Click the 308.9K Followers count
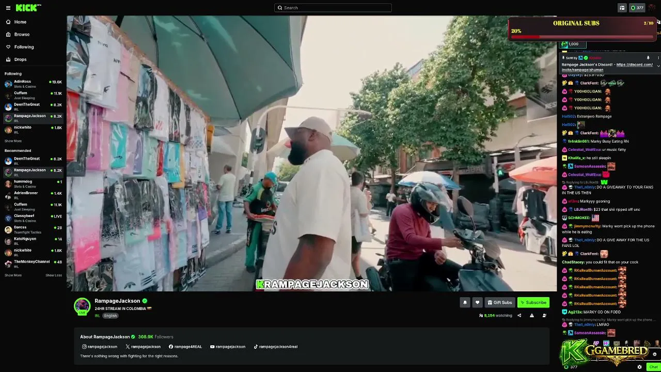The height and width of the screenshot is (372, 661). tap(155, 337)
